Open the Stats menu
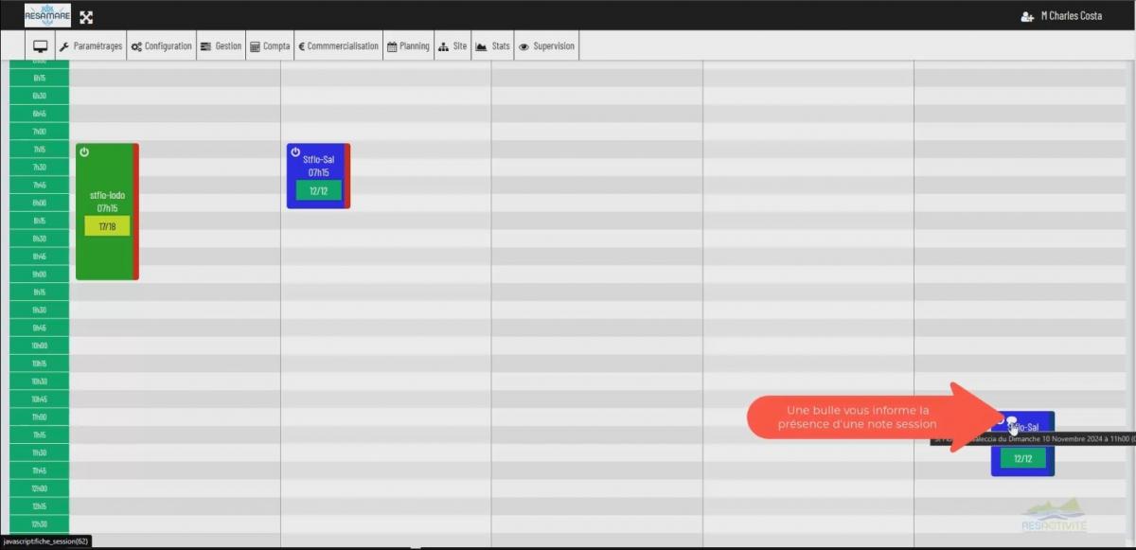Screen dimensions: 1136x550 (x=492, y=46)
